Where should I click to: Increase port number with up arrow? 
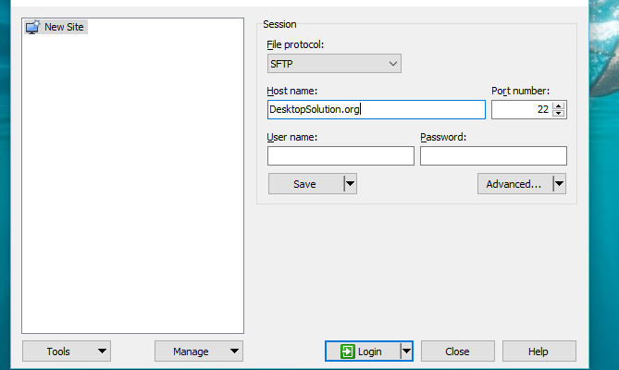coord(559,105)
